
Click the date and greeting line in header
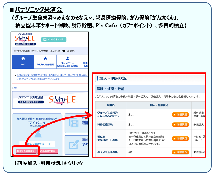pyautogui.click(x=44, y=51)
